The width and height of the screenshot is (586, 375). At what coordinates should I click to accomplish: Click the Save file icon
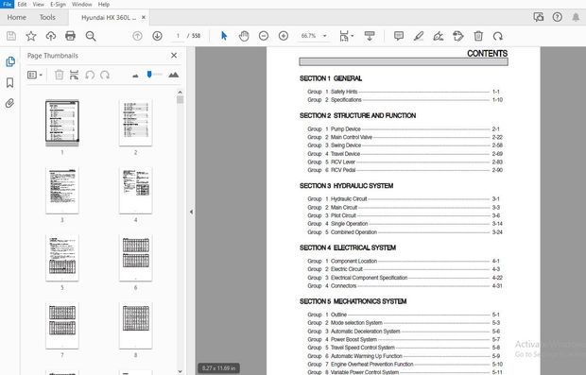coord(11,36)
